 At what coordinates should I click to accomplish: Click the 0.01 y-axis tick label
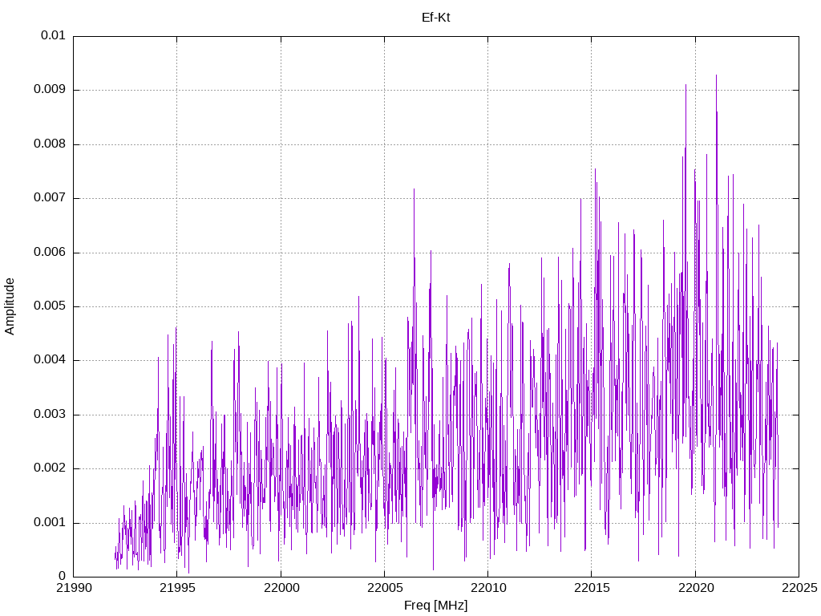[54, 35]
